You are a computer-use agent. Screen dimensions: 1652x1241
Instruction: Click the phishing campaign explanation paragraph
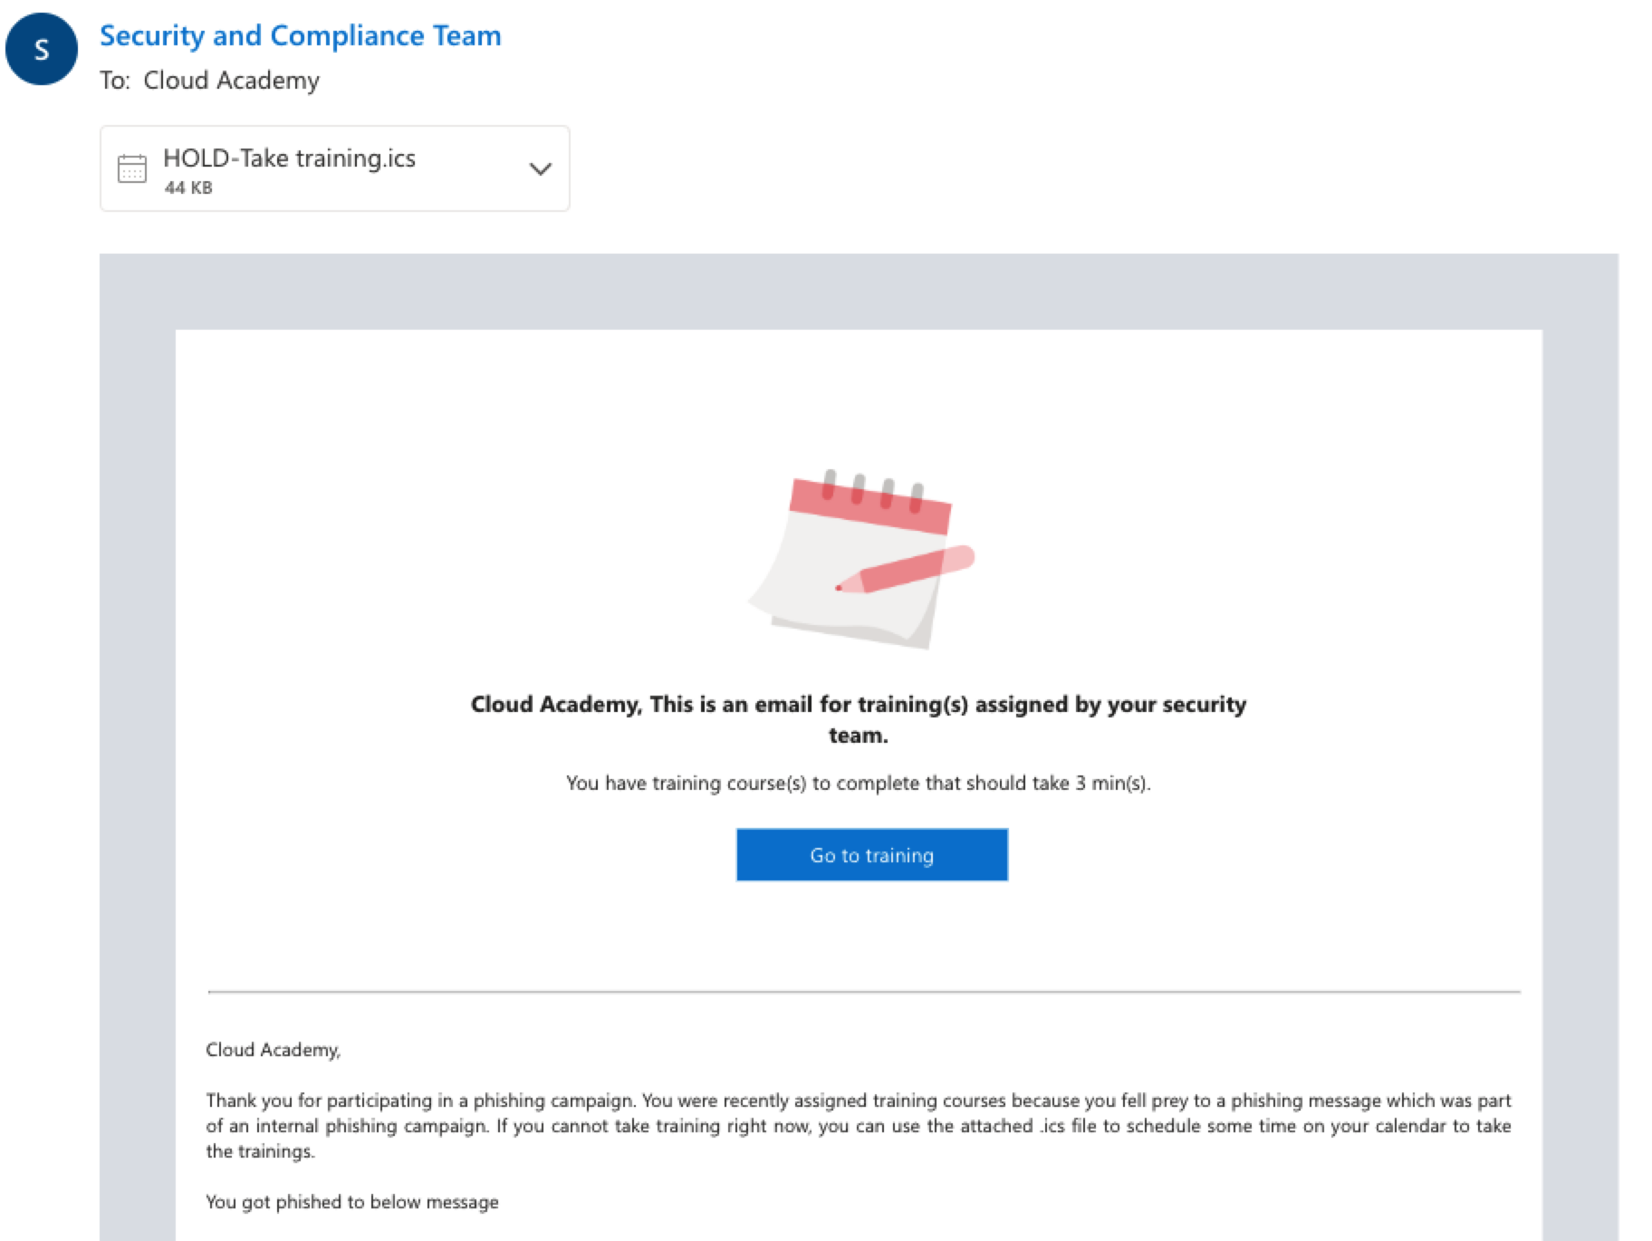[858, 1126]
